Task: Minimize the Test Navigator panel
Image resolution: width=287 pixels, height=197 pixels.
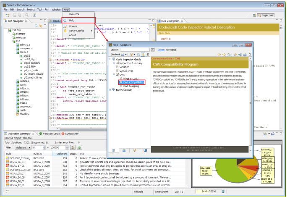Action: 41,20
